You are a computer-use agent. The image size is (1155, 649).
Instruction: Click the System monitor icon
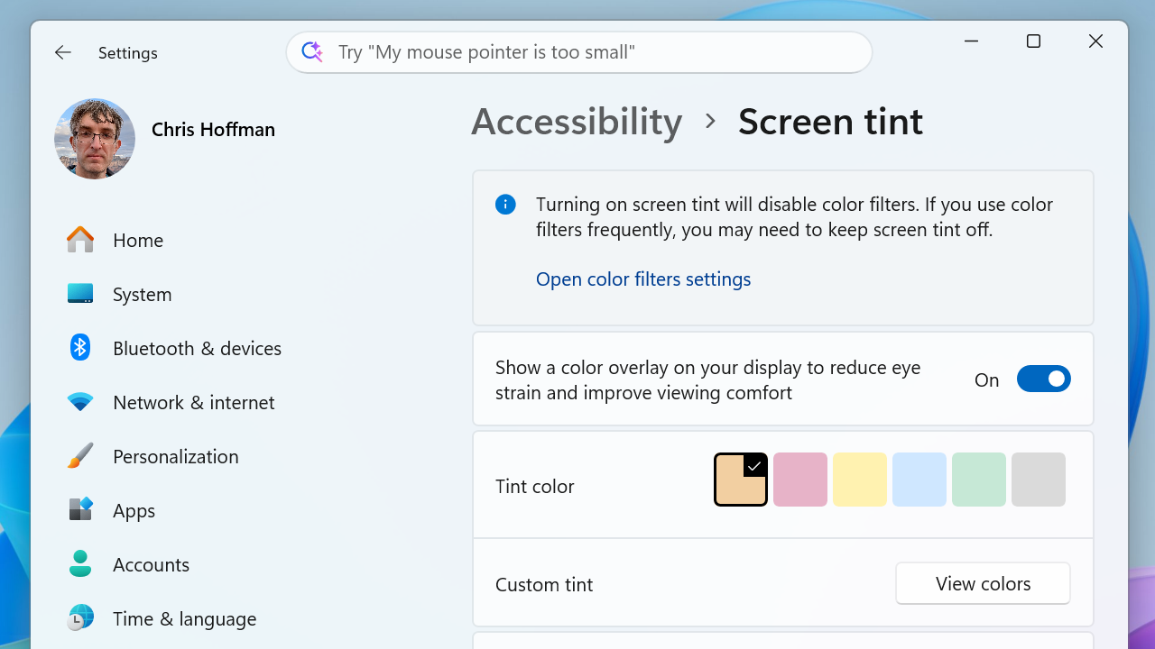pos(80,294)
